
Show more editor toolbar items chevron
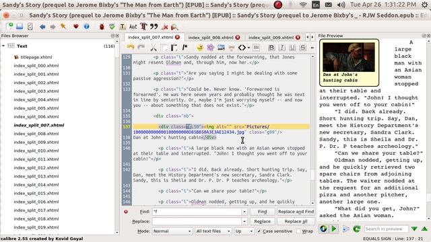tap(312, 48)
